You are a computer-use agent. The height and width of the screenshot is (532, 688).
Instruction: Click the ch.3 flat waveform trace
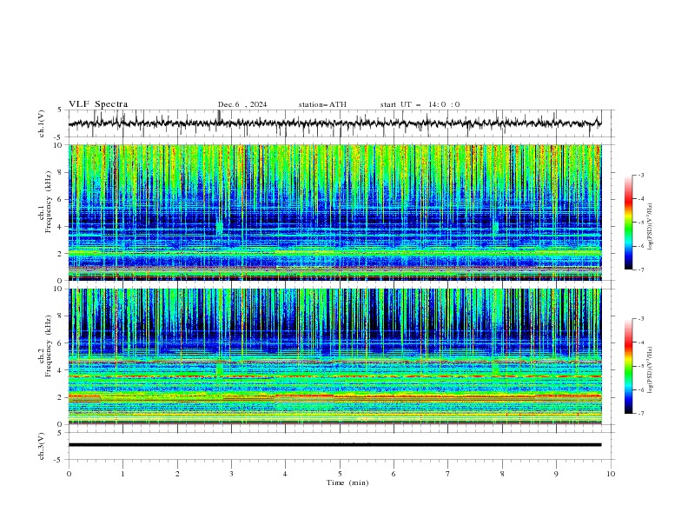click(334, 445)
